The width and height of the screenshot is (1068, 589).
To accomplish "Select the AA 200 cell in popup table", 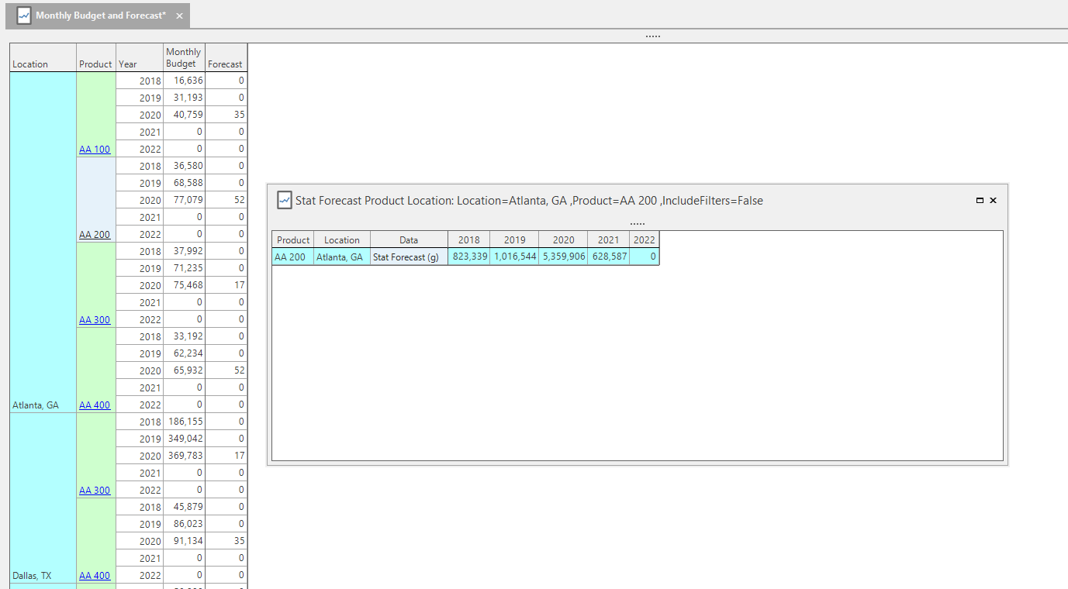I will (292, 257).
